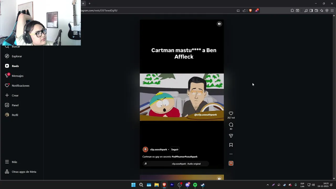Open OBS Studio from taskbar
Viewport: 336px width, 189px height.
[180, 185]
